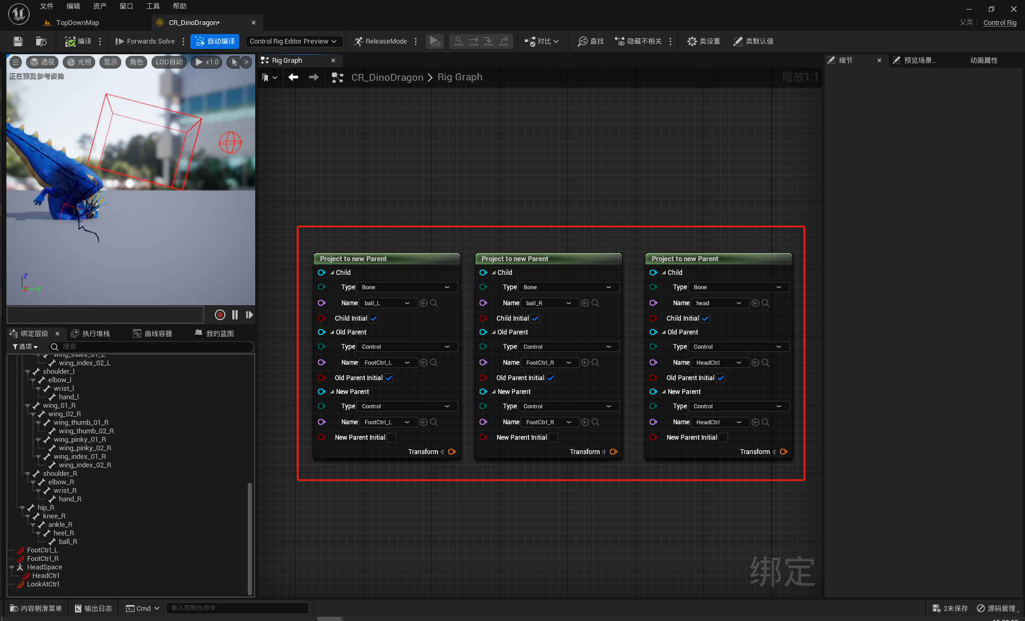Click the search icon next to ball_L name
This screenshot has height=621, width=1025.
pyautogui.click(x=434, y=303)
